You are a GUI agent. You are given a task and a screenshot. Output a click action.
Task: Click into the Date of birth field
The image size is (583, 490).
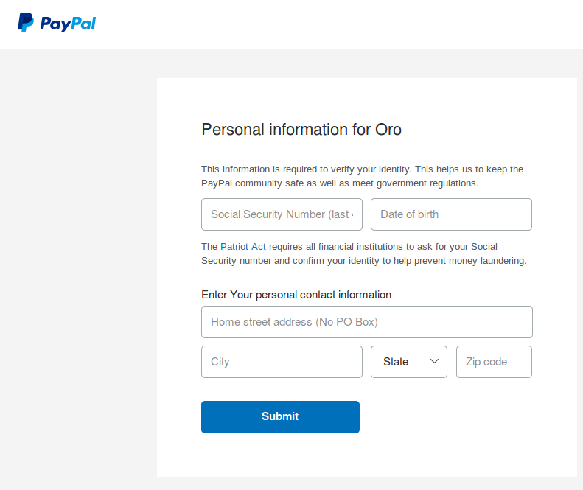(451, 214)
